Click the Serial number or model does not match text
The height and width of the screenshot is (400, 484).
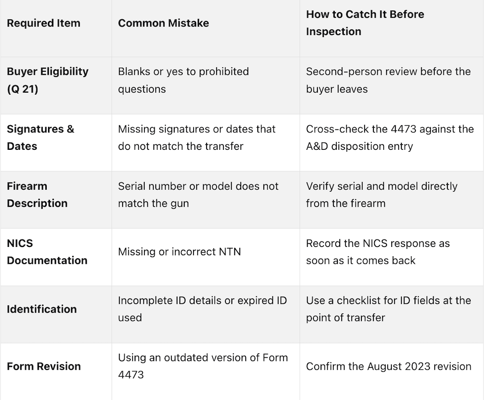(x=198, y=195)
